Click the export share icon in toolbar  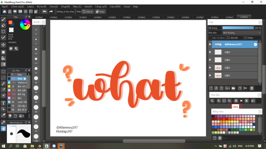pyautogui.click(x=10, y=11)
